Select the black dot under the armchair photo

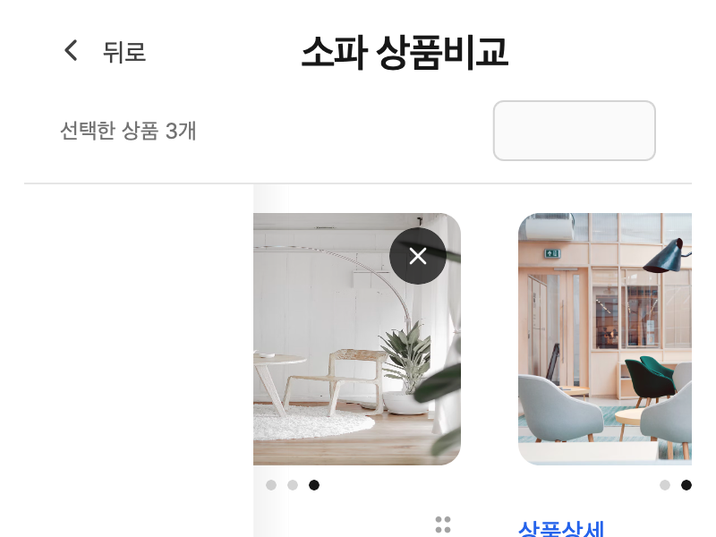point(686,485)
